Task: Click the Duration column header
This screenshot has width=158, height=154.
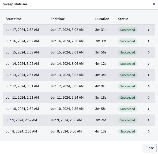Action: click(x=102, y=19)
